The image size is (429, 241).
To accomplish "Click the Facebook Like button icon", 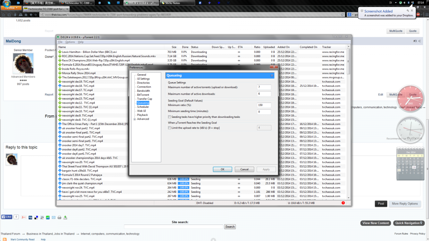I will pyautogui.click(x=7, y=217).
